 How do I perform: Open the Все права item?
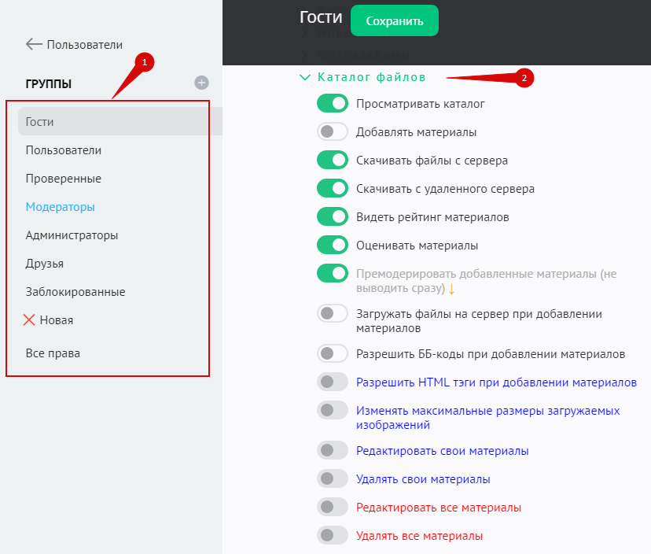[53, 353]
